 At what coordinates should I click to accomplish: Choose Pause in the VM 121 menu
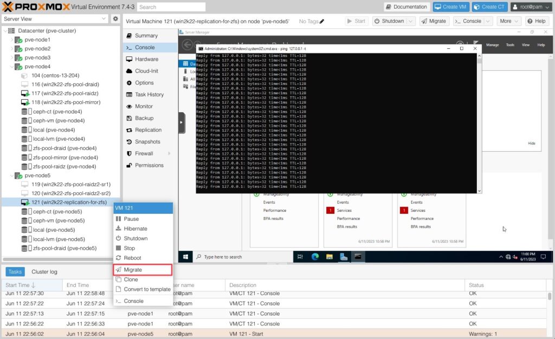(143, 219)
